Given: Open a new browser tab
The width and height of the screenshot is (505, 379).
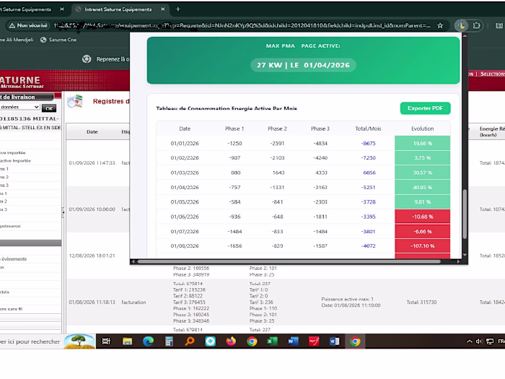Looking at the screenshot, I should [x=177, y=9].
